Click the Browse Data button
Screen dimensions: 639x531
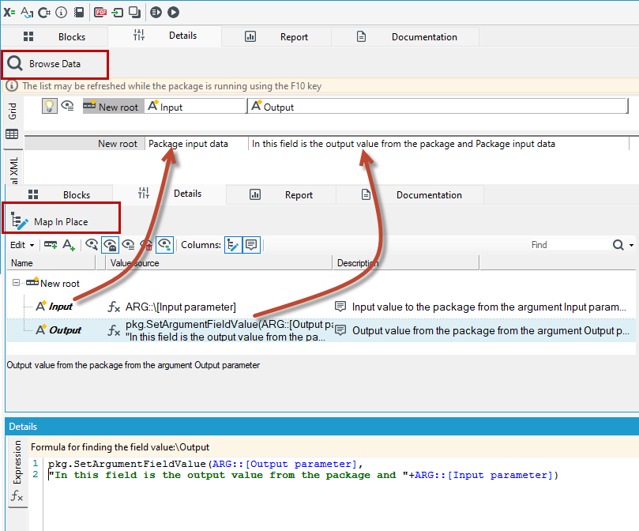(55, 64)
